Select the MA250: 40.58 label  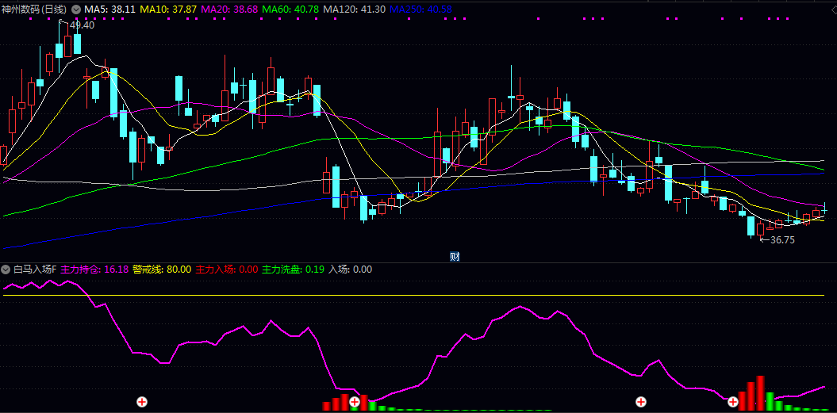point(422,9)
